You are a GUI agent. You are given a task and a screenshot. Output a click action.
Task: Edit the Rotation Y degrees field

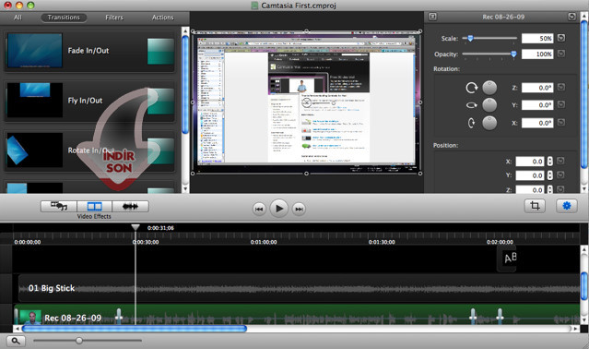point(537,105)
